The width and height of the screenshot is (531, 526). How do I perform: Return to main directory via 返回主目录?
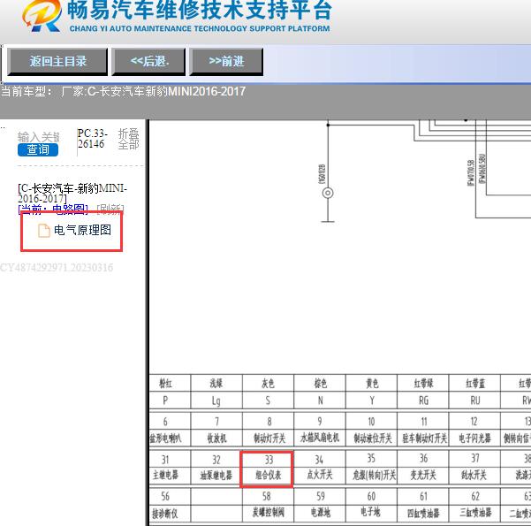57,61
